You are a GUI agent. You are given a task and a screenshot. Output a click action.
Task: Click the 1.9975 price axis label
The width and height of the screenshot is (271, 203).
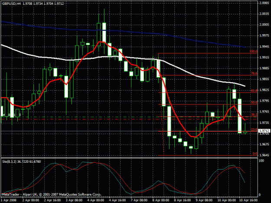coord(264,35)
